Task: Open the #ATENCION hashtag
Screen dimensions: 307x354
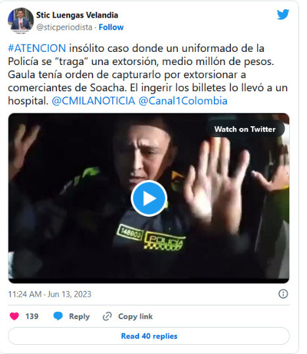Action: point(37,49)
